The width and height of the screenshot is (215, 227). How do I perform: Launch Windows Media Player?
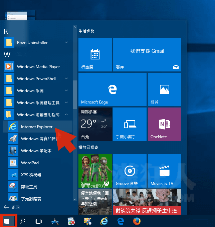point(38,67)
